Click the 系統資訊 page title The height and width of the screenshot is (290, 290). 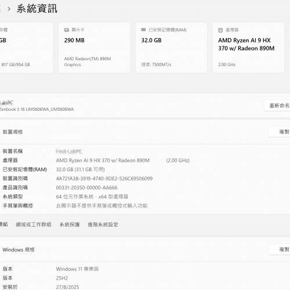(x=37, y=9)
